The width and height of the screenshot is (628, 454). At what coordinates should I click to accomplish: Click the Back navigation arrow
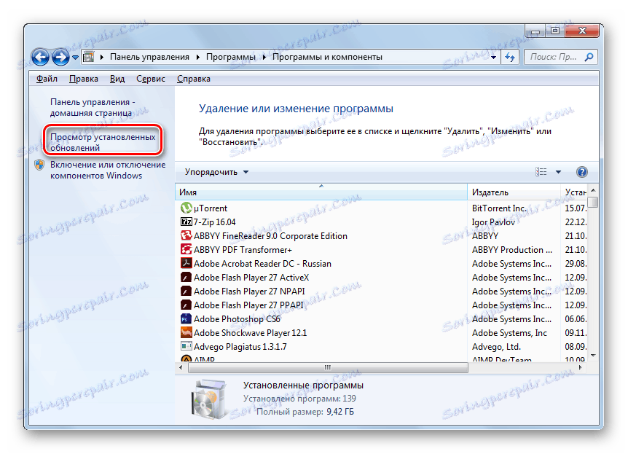click(41, 58)
